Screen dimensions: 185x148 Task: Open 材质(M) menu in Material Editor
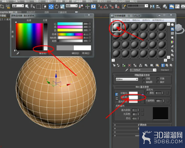(126, 20)
